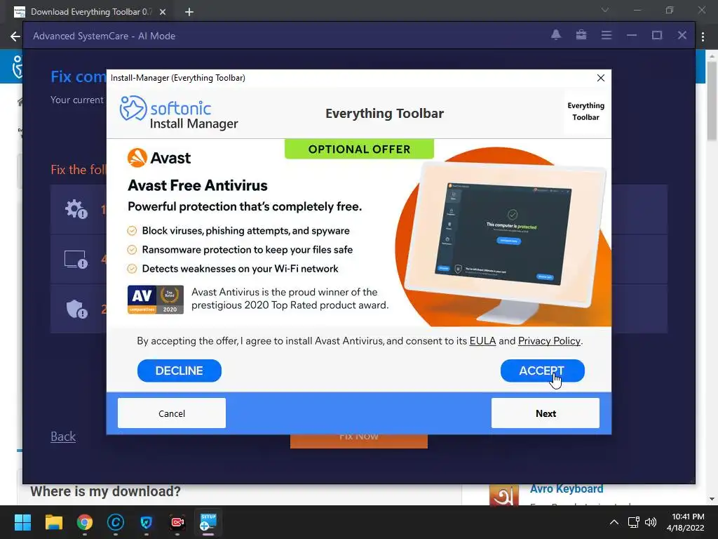Open the blue C app in taskbar
Image resolution: width=718 pixels, height=539 pixels.
click(116, 522)
